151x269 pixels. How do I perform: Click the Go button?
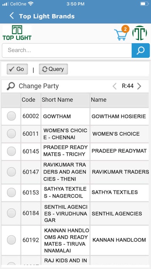[x=17, y=69]
